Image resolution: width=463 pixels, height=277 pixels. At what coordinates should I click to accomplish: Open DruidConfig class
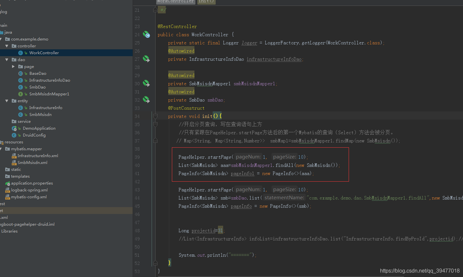pyautogui.click(x=34, y=135)
